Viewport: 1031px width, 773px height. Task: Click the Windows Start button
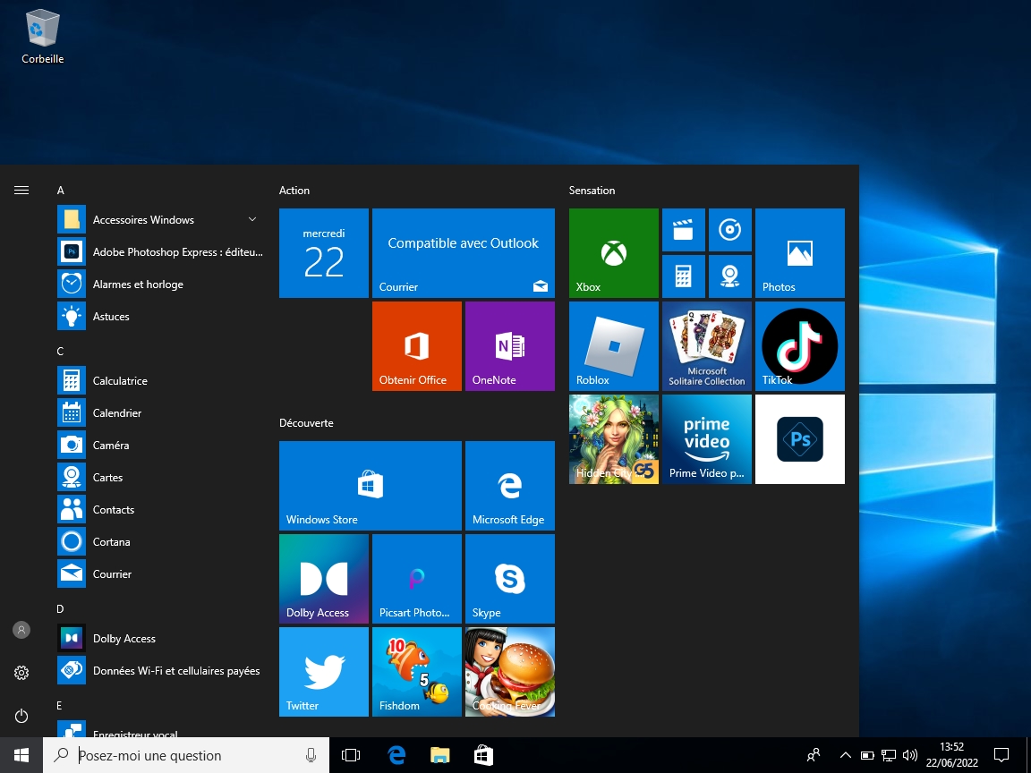pyautogui.click(x=21, y=755)
